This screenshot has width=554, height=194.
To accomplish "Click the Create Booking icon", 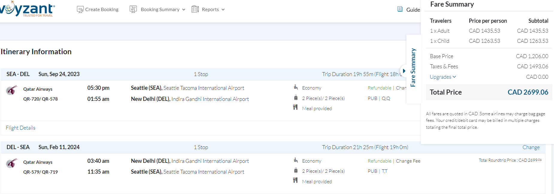I will pyautogui.click(x=80, y=10).
